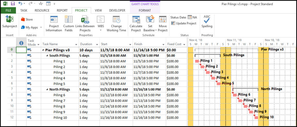Switch to the FORMAT tab

pos(145,11)
